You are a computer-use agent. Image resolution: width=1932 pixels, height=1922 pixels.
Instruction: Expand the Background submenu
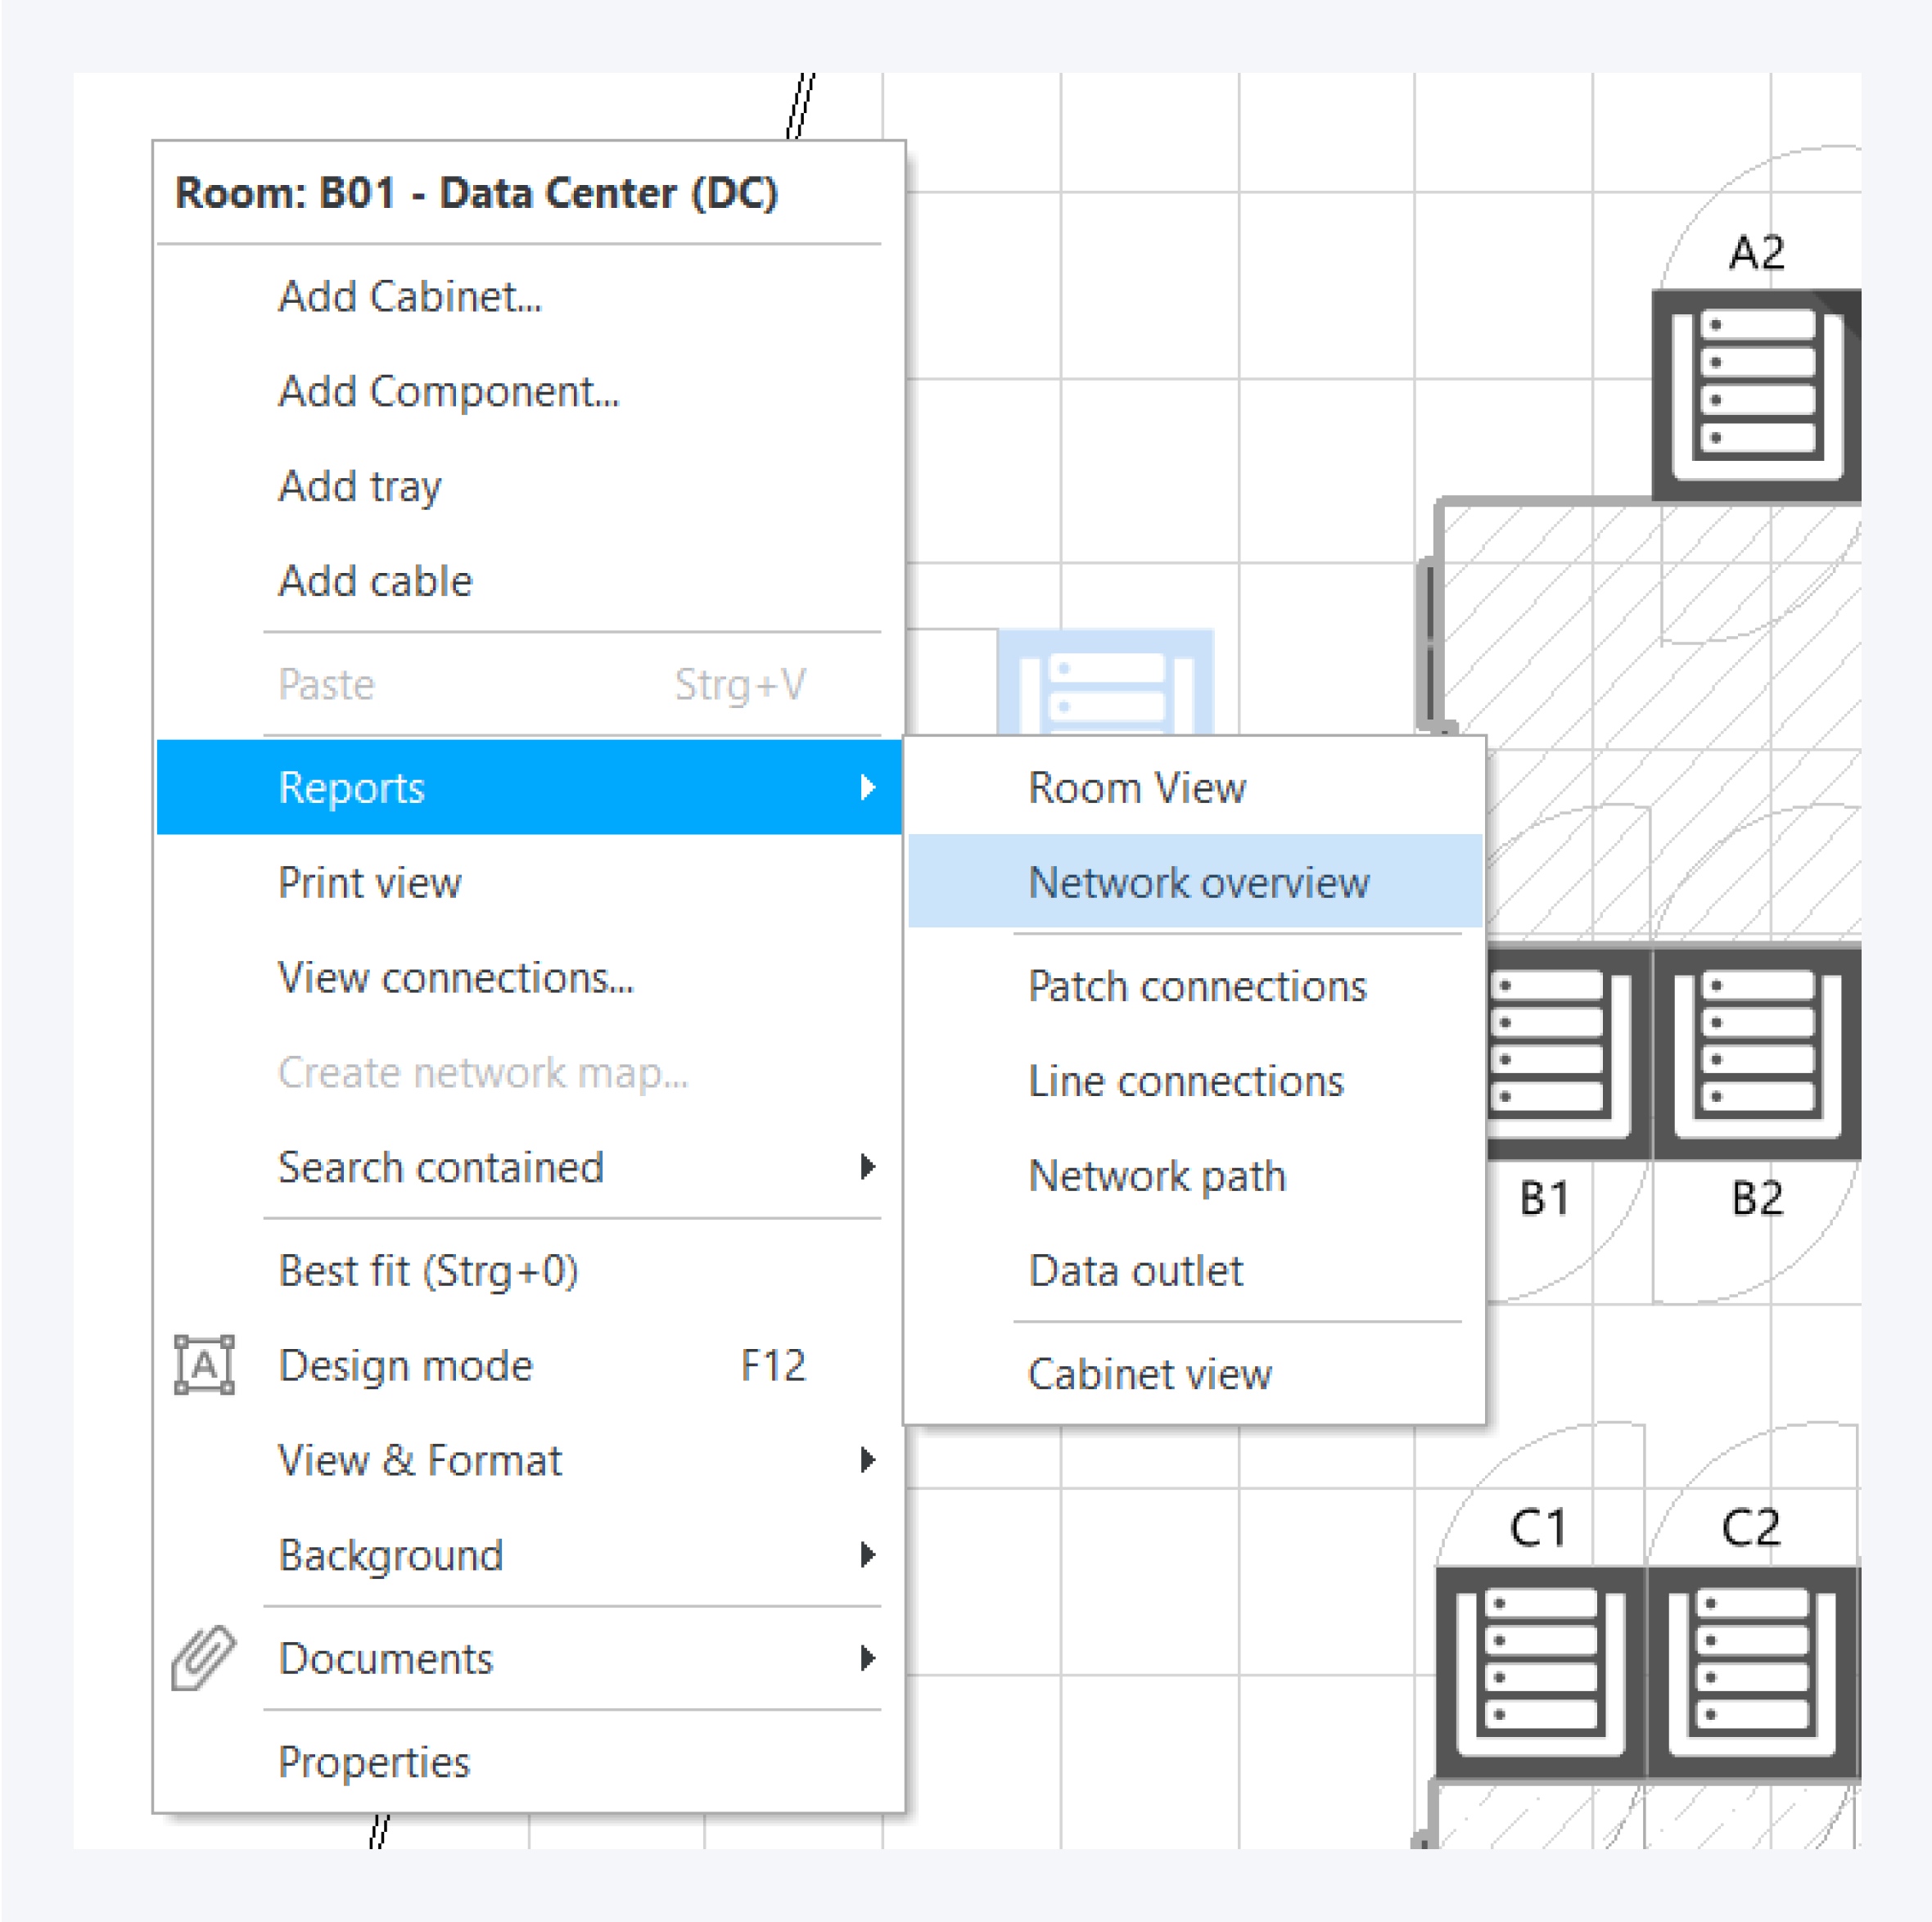867,1555
